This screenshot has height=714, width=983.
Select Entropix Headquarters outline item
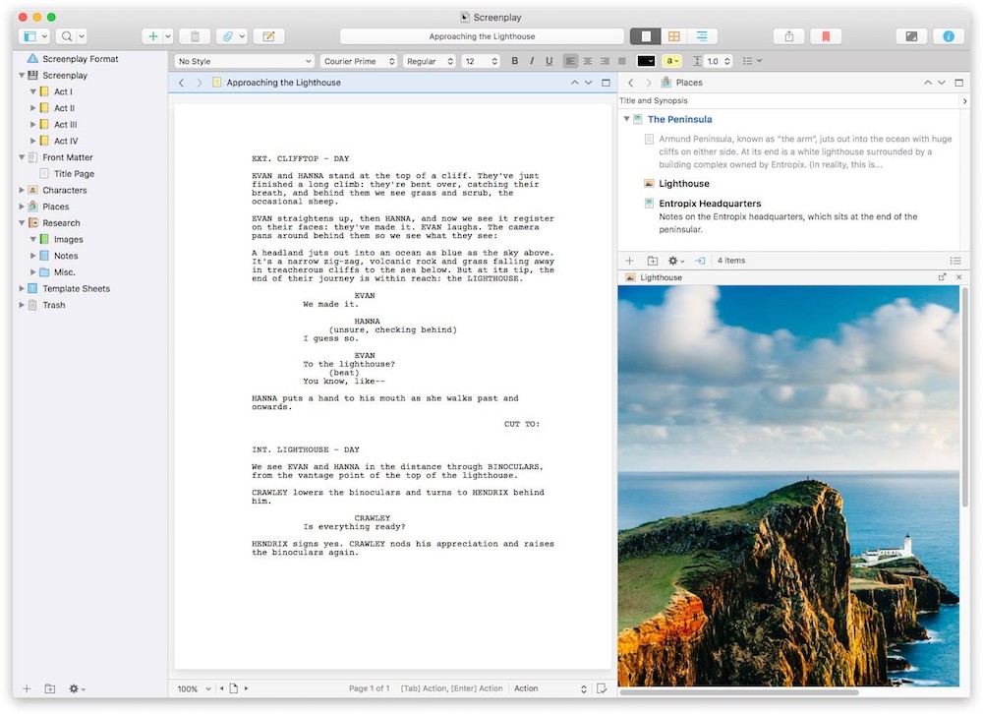(x=710, y=204)
